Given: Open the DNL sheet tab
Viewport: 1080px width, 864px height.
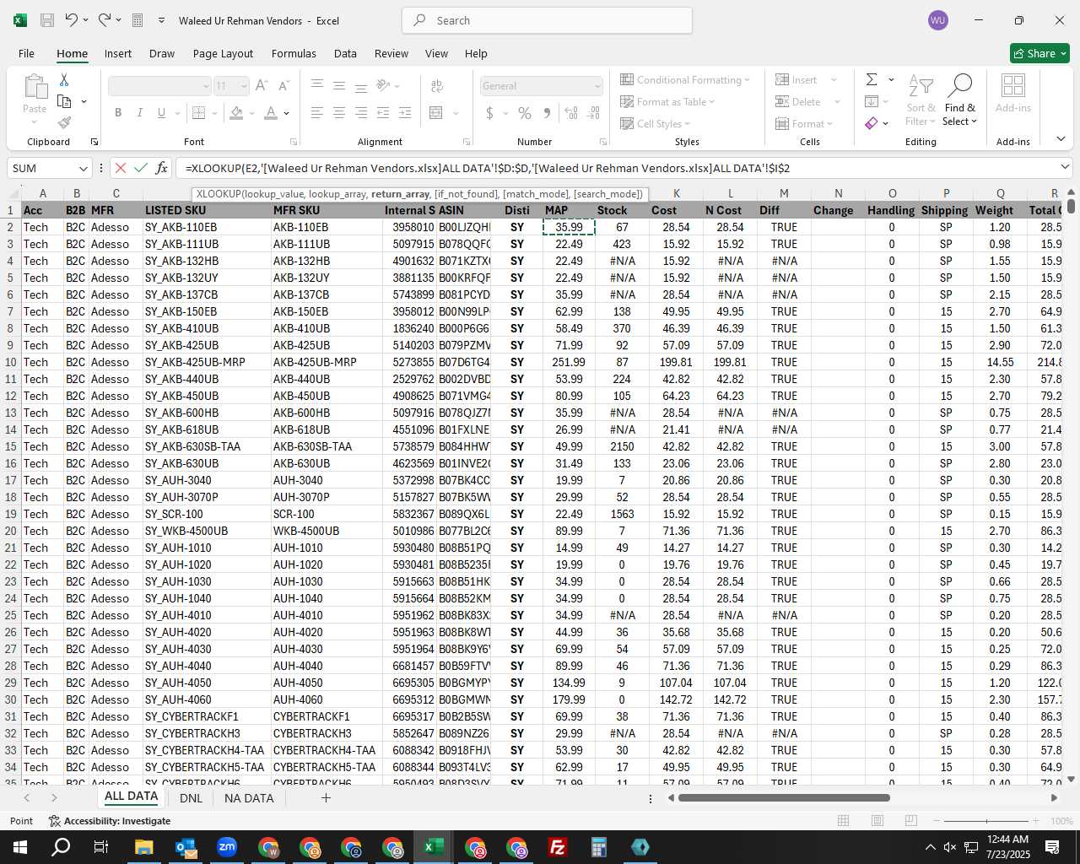Looking at the screenshot, I should (x=191, y=797).
